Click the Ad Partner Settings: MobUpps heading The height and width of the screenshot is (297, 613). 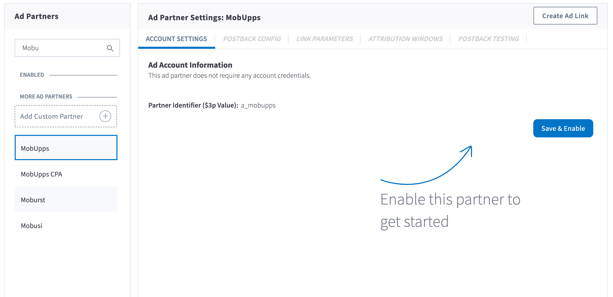(x=204, y=17)
